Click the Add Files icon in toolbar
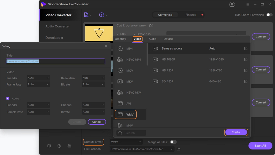 coord(86,15)
